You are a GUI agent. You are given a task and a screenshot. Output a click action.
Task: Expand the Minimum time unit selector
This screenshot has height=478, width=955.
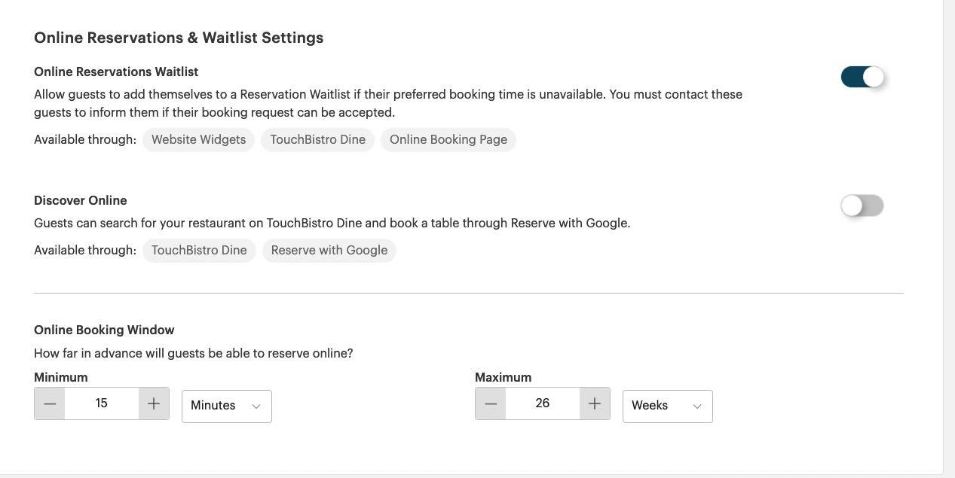click(226, 405)
